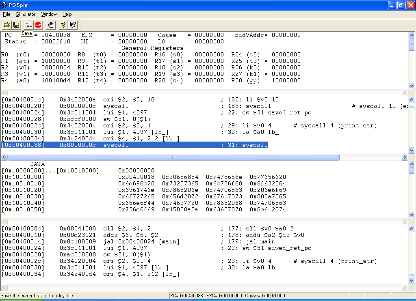Viewport: 416px width, 301px height.
Task: Click the PCSpim title bar app icon
Action: [4, 5]
